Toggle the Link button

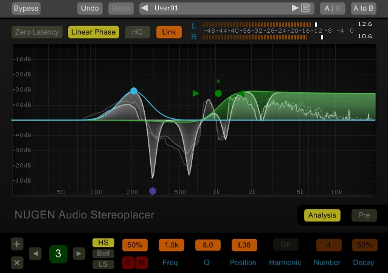168,32
